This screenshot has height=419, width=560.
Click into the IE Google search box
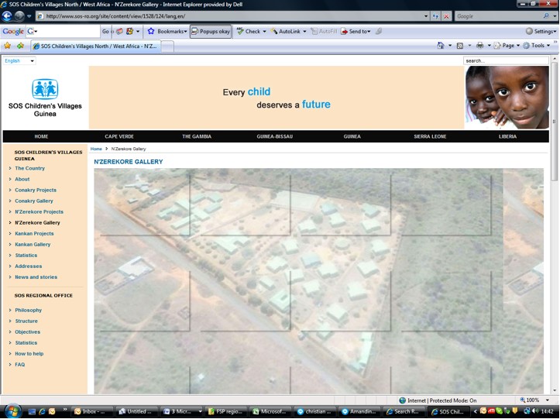498,16
